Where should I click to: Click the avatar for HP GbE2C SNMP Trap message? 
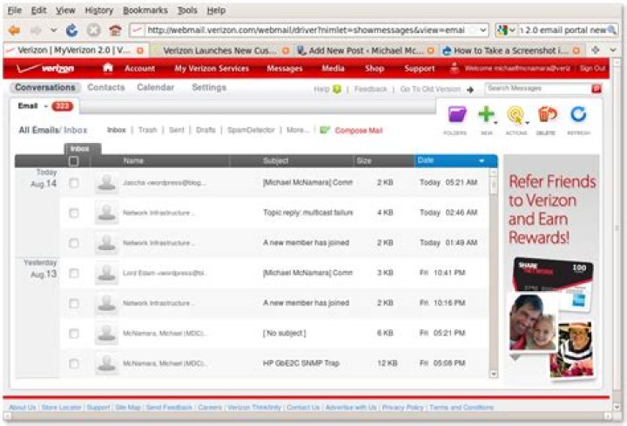107,363
